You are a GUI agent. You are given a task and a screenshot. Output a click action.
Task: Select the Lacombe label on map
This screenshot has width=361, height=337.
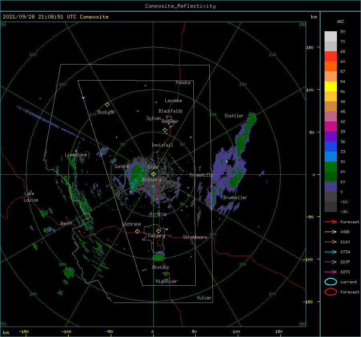(173, 101)
